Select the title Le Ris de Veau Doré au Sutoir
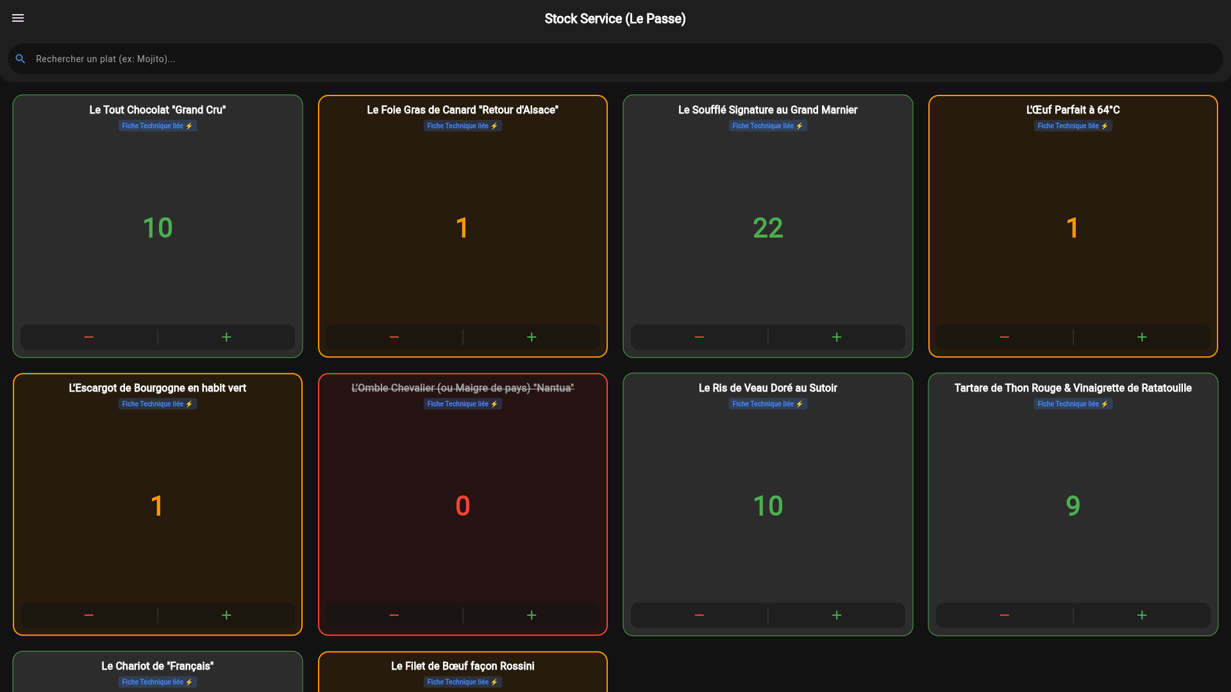Viewport: 1231px width, 692px height. 768,388
